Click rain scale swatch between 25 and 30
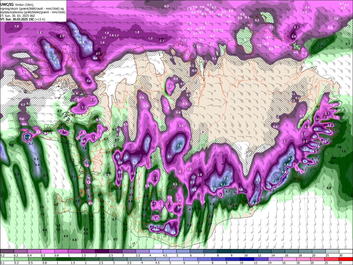 tap(332, 259)
